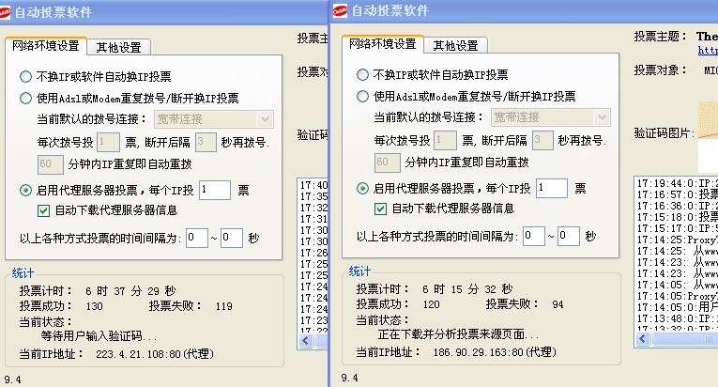Click status 等待用户输入验证码 in left window
The height and width of the screenshot is (387, 718).
coord(99,336)
